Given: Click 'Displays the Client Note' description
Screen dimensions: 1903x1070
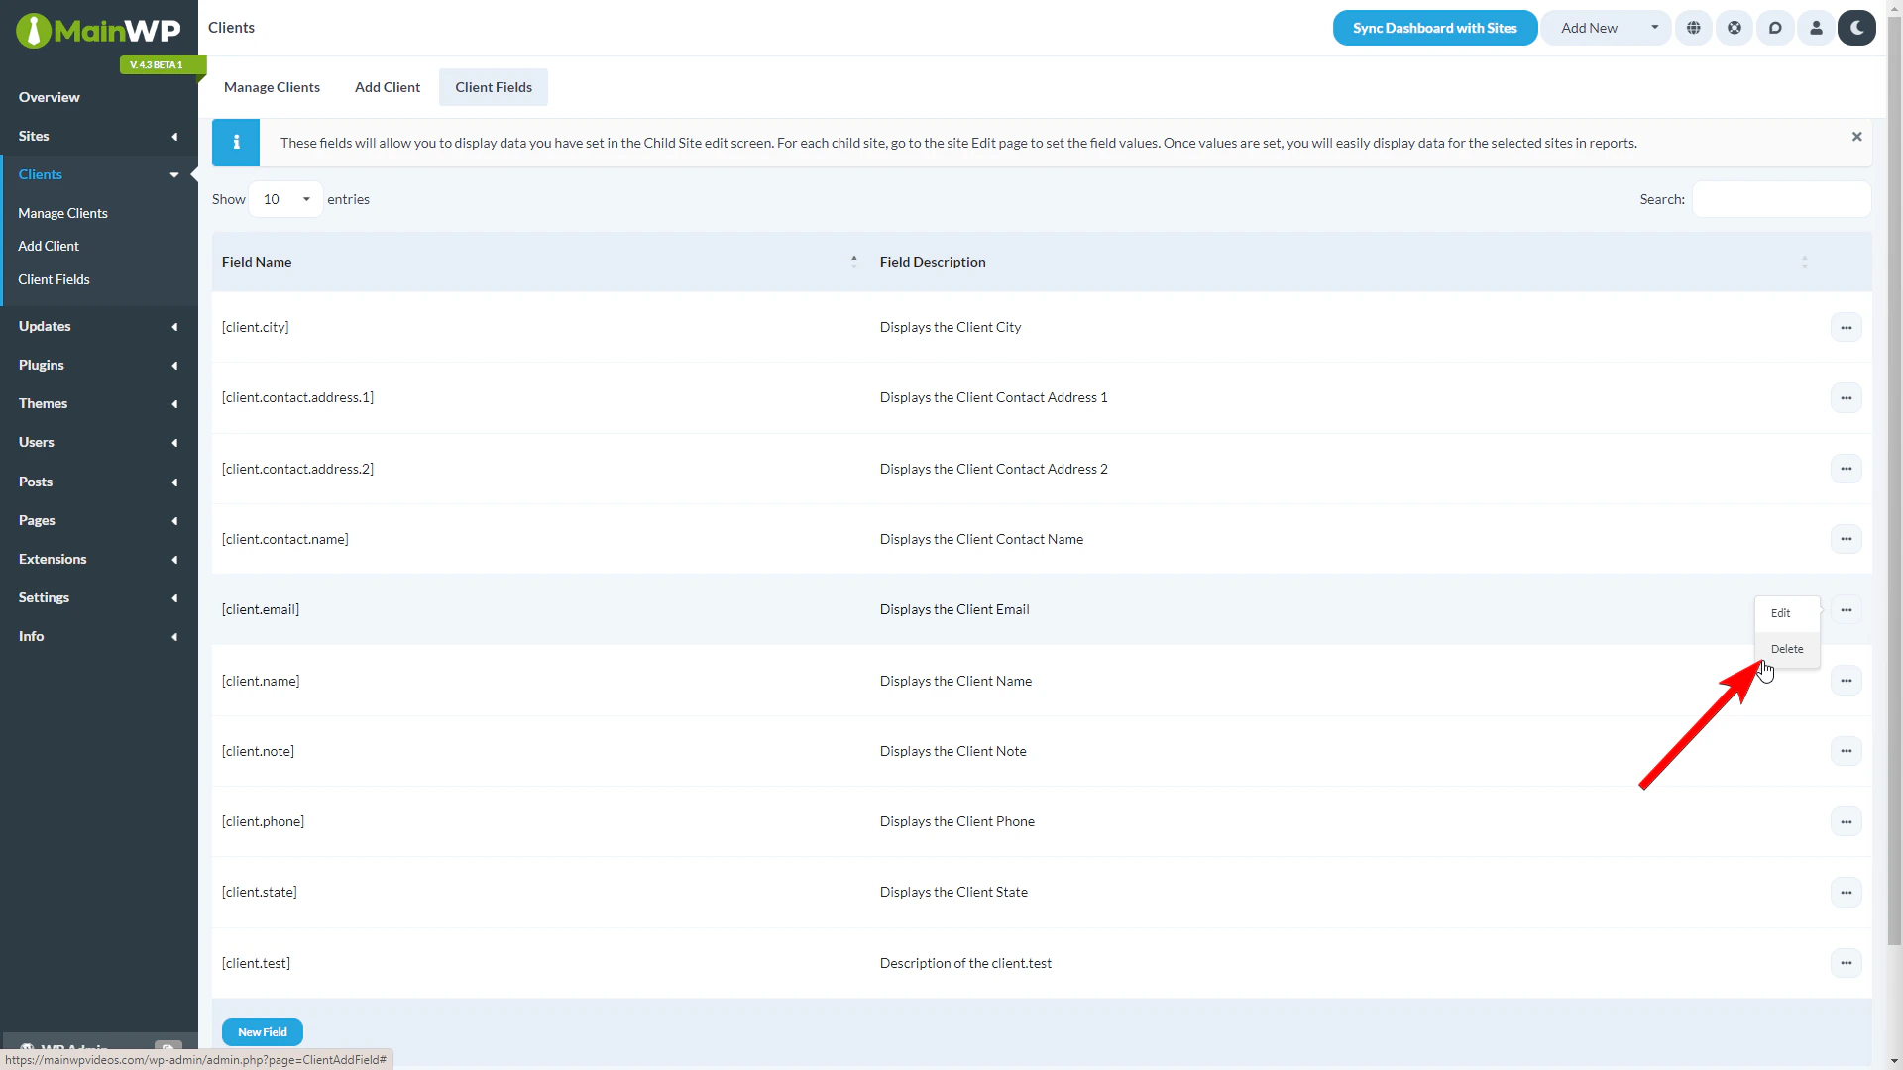Looking at the screenshot, I should click(x=953, y=751).
